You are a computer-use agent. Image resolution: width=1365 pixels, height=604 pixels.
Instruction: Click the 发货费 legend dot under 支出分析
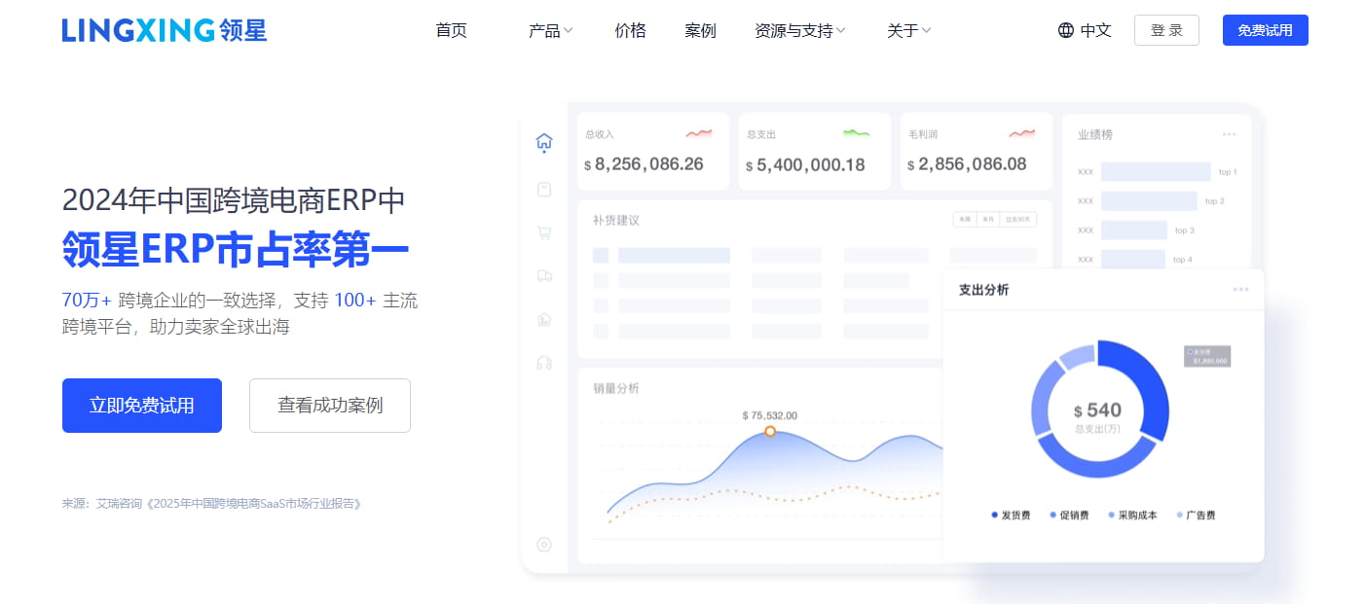(994, 515)
